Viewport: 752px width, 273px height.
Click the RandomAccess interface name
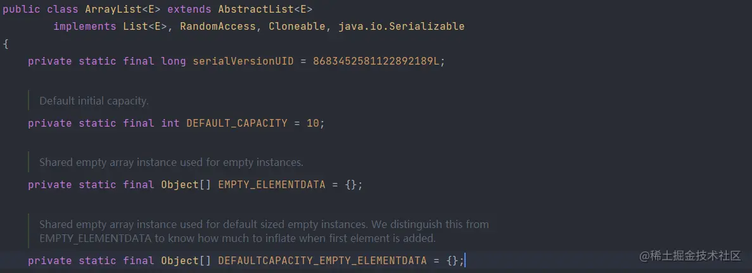tap(218, 27)
